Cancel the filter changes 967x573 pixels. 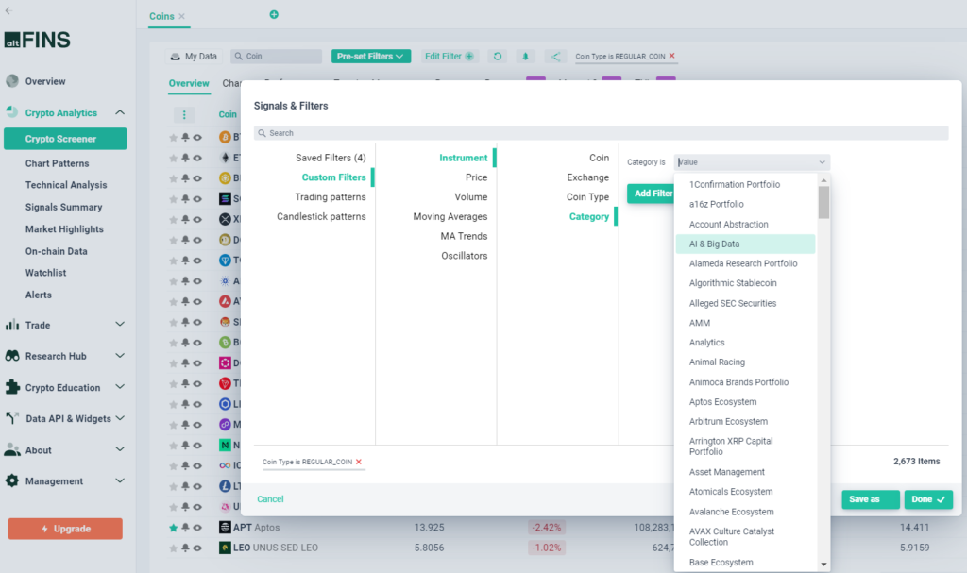tap(269, 499)
